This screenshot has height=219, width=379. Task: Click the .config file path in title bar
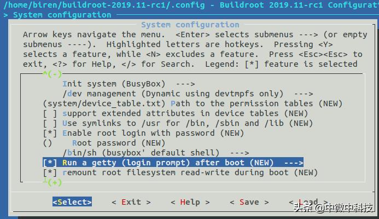click(x=104, y=5)
